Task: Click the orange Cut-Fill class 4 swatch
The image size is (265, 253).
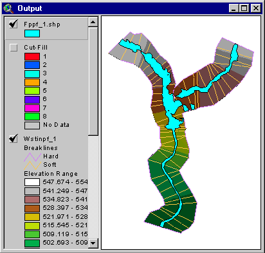Action: (x=32, y=82)
